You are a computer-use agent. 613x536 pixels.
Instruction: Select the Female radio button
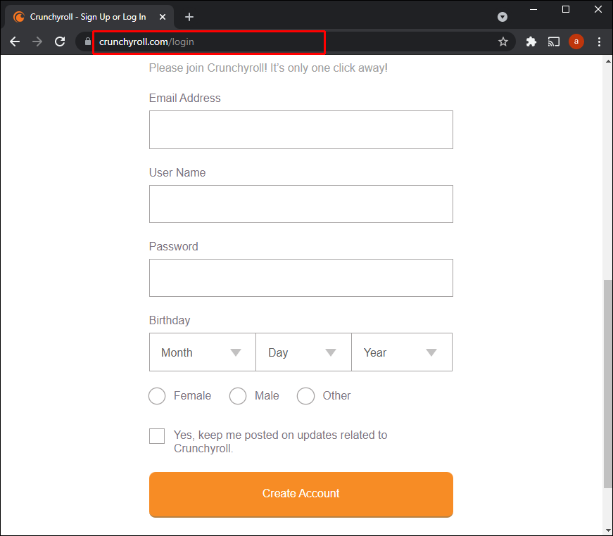[157, 396]
